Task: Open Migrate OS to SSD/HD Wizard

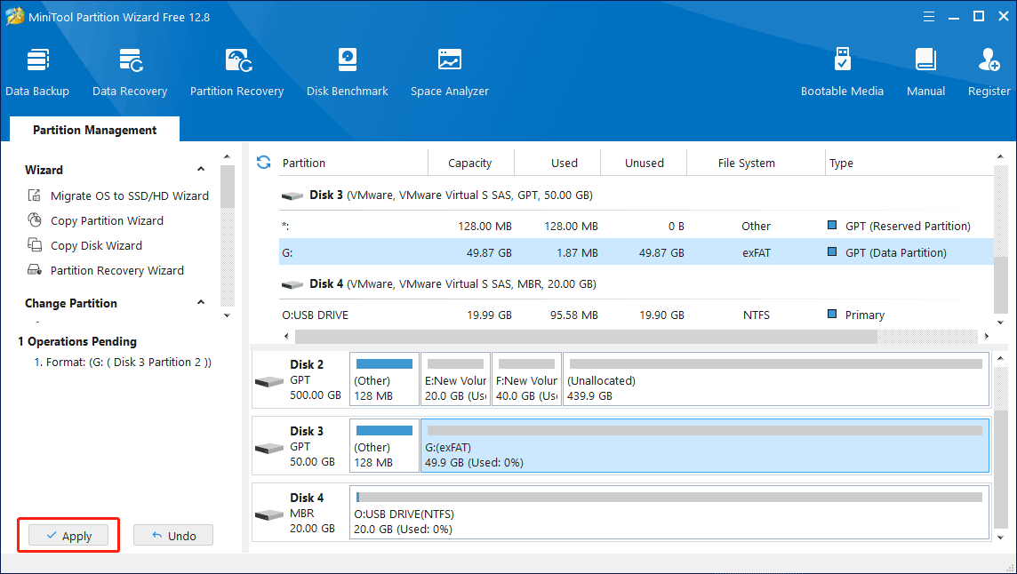Action: point(130,195)
